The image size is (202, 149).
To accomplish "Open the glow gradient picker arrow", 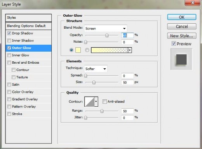I will [130, 50].
